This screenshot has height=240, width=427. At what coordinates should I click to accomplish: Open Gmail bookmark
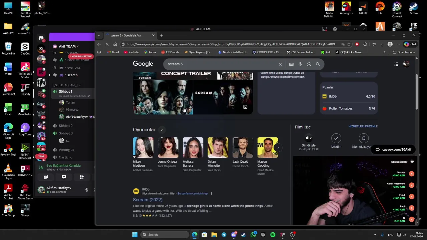click(x=113, y=52)
